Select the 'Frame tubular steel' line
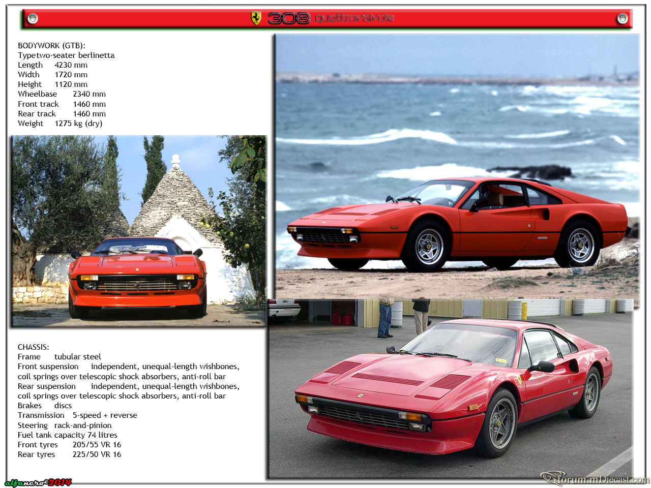651x488 pixels. tap(59, 357)
